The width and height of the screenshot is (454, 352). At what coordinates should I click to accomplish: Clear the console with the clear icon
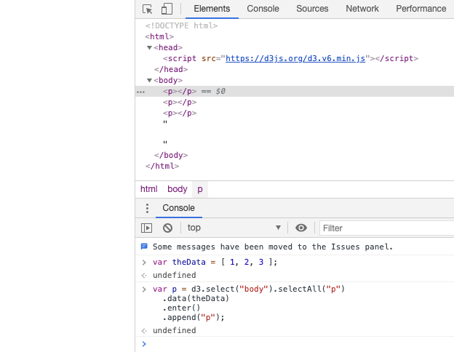point(167,228)
